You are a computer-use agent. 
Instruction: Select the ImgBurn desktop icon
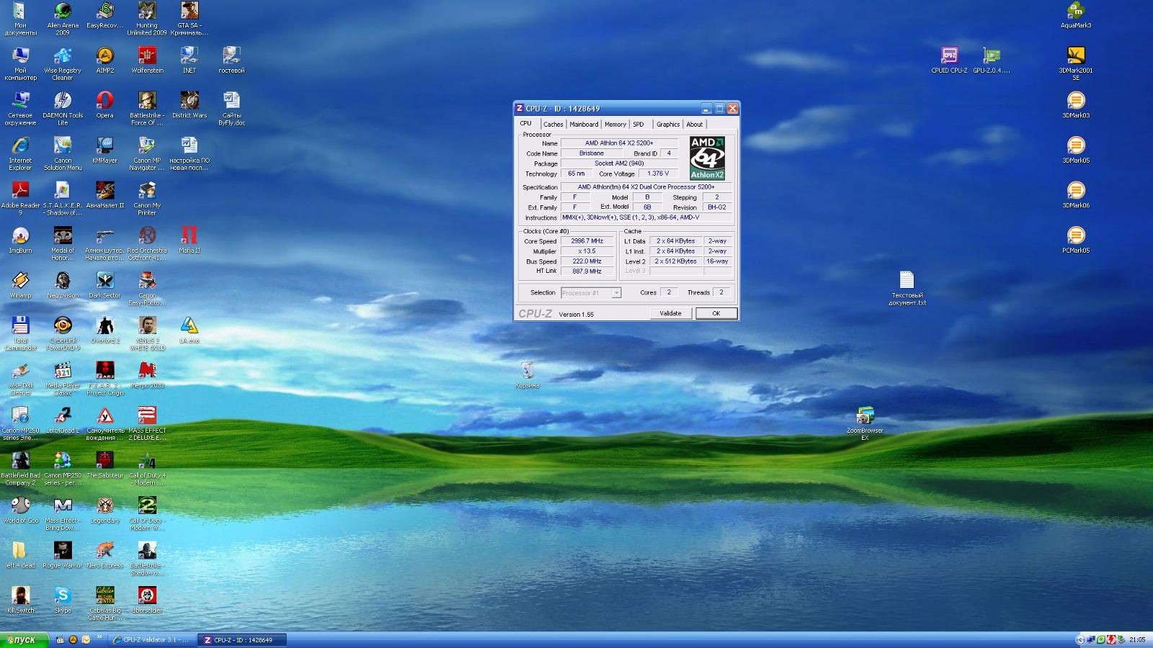tap(20, 240)
